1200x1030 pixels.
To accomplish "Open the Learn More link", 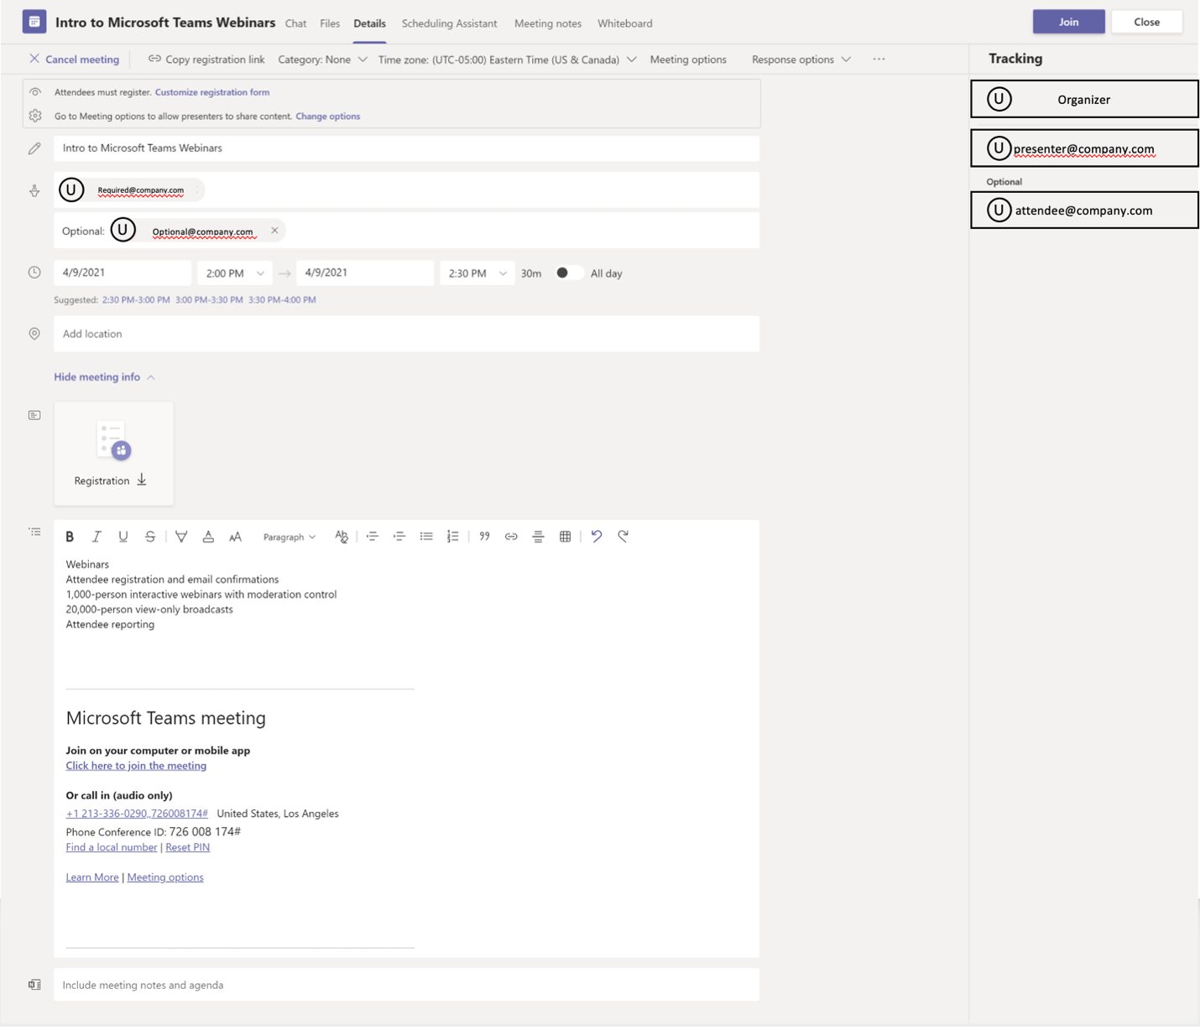I will pyautogui.click(x=92, y=877).
